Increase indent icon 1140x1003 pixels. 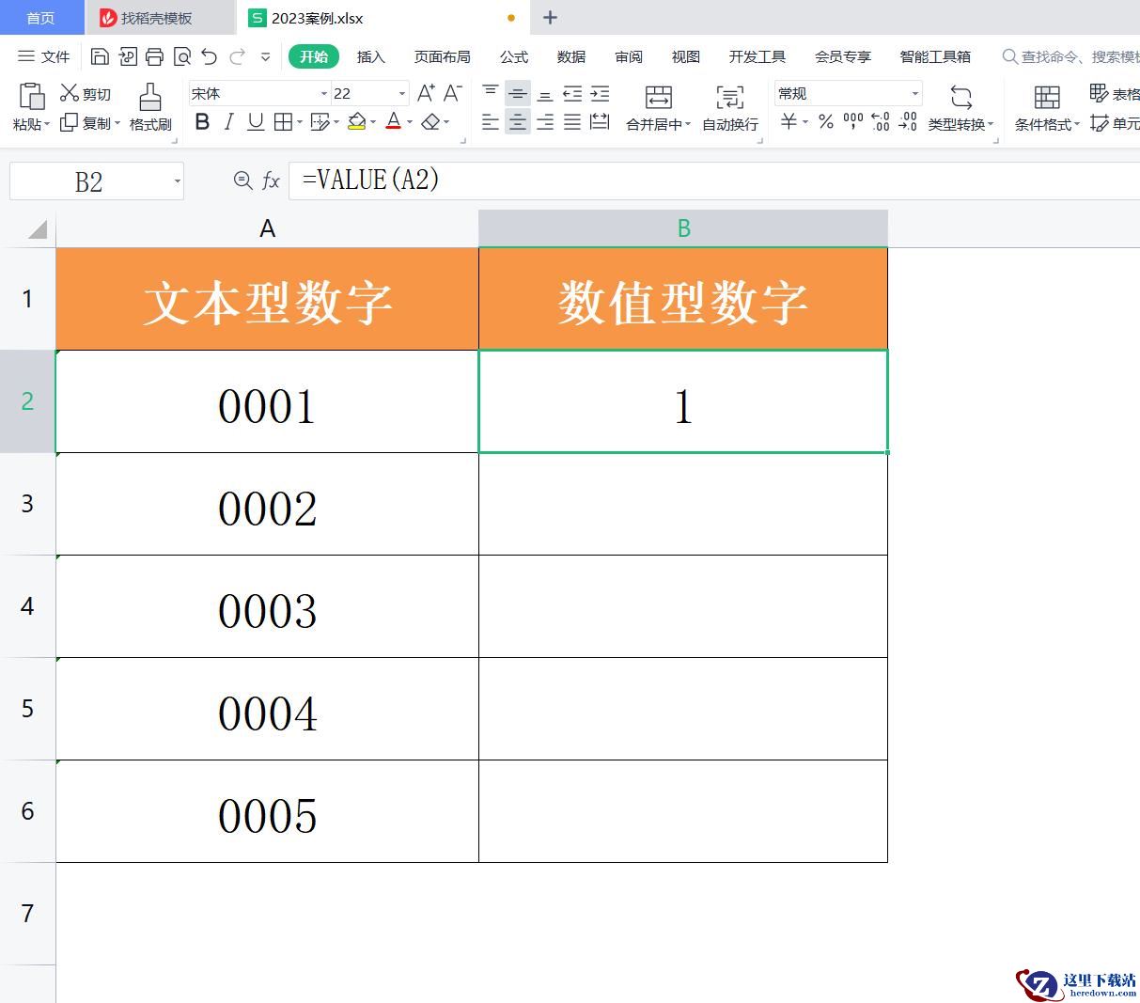[600, 93]
